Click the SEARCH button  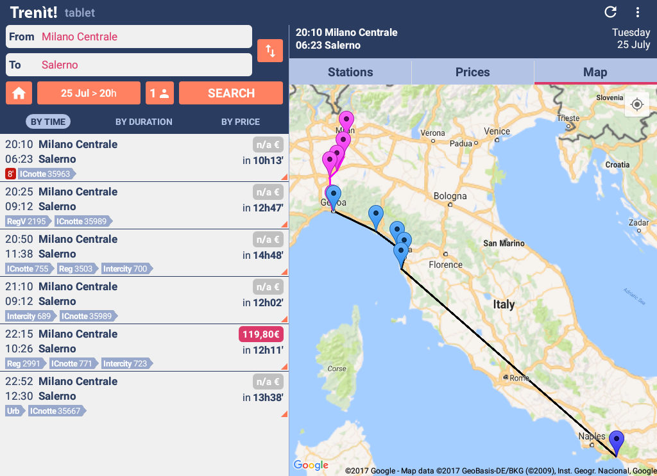231,93
